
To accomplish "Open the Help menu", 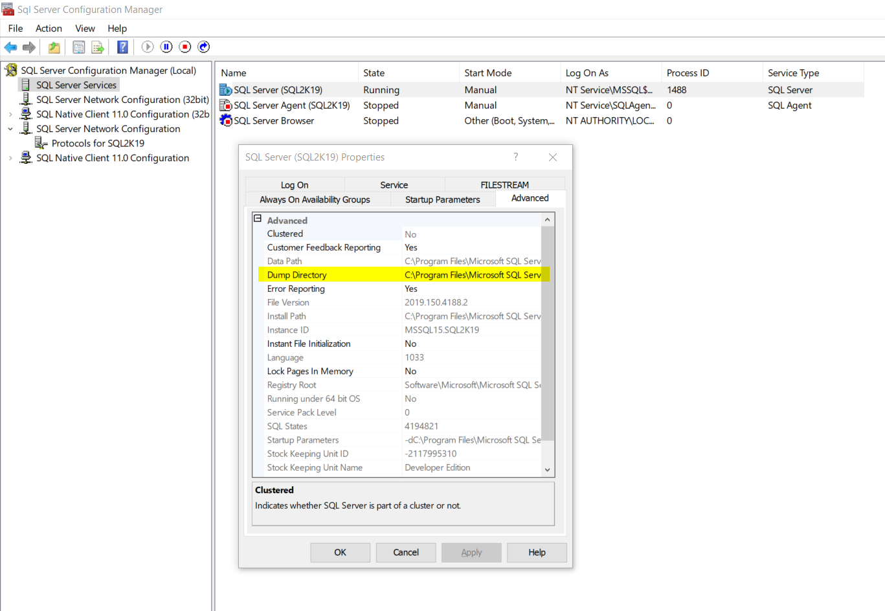I will tap(117, 28).
